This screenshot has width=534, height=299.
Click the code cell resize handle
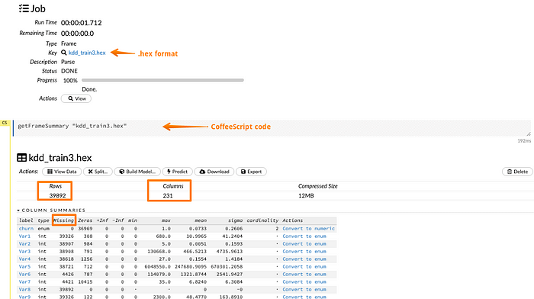pyautogui.click(x=529, y=133)
